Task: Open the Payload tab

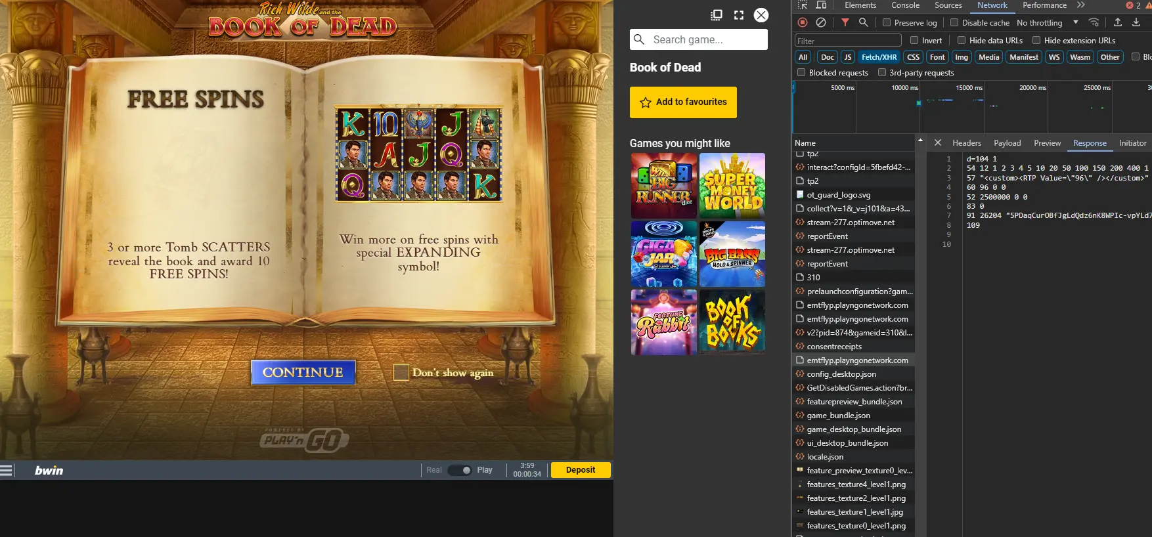Action: pyautogui.click(x=1008, y=142)
